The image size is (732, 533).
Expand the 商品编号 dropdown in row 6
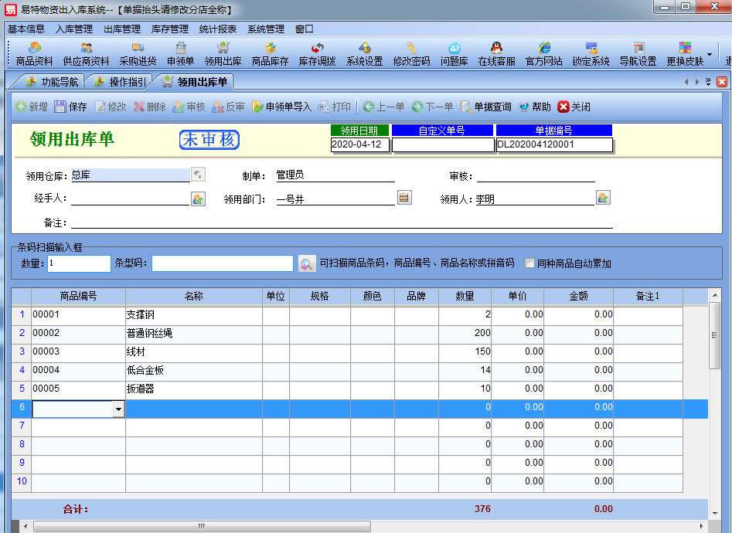pyautogui.click(x=118, y=409)
